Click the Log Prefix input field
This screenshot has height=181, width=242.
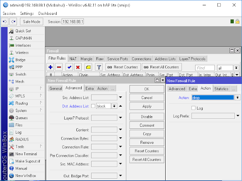tap(213, 116)
